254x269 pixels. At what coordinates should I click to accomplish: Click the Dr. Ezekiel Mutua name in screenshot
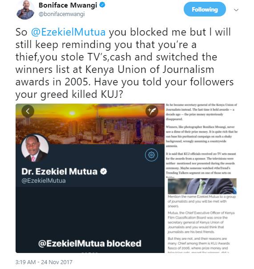click(x=59, y=171)
